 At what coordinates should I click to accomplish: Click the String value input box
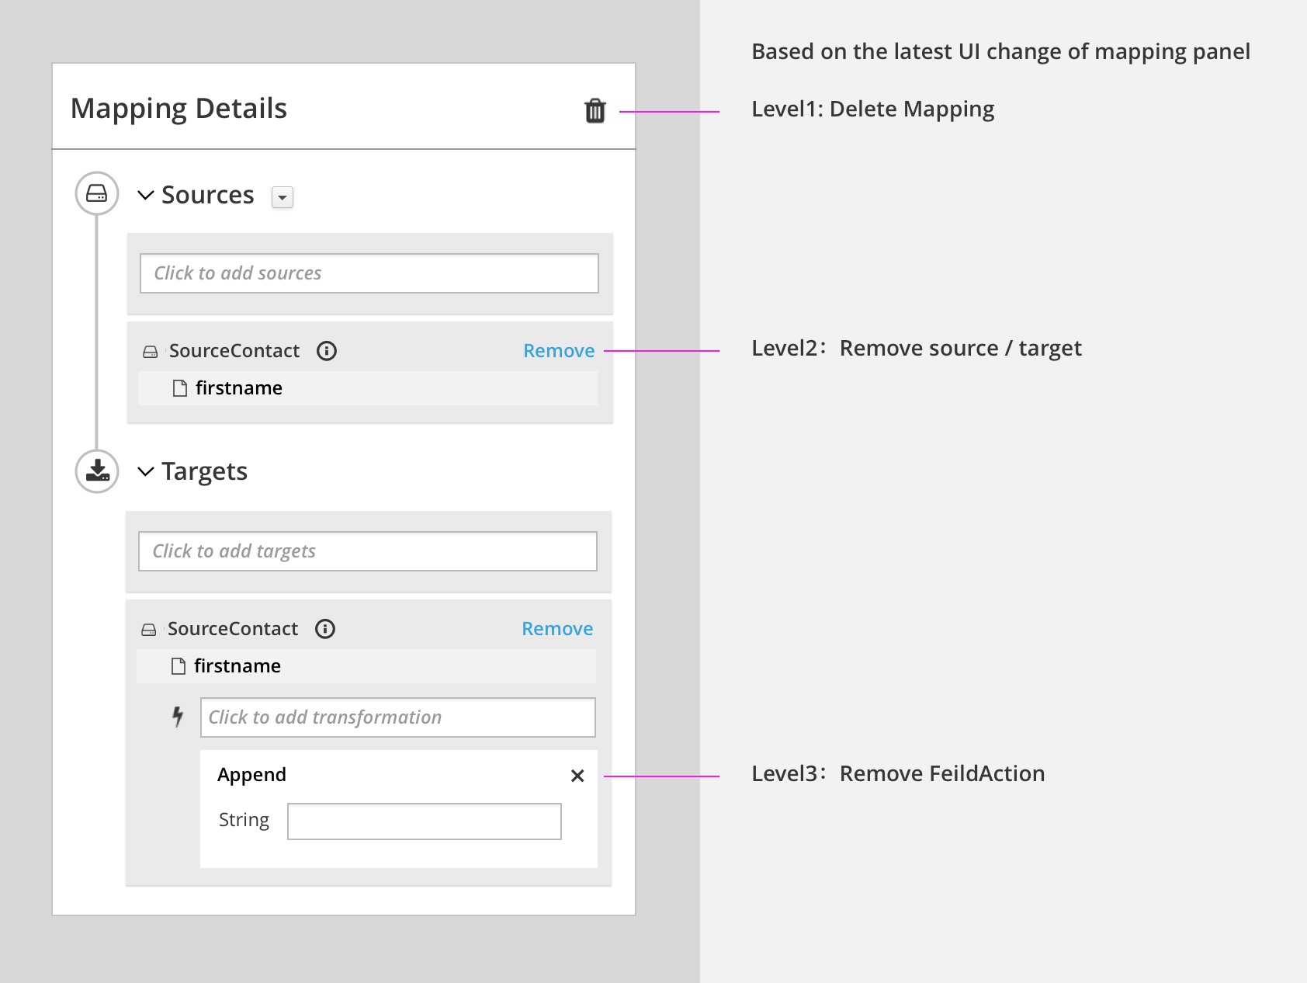pyautogui.click(x=424, y=821)
